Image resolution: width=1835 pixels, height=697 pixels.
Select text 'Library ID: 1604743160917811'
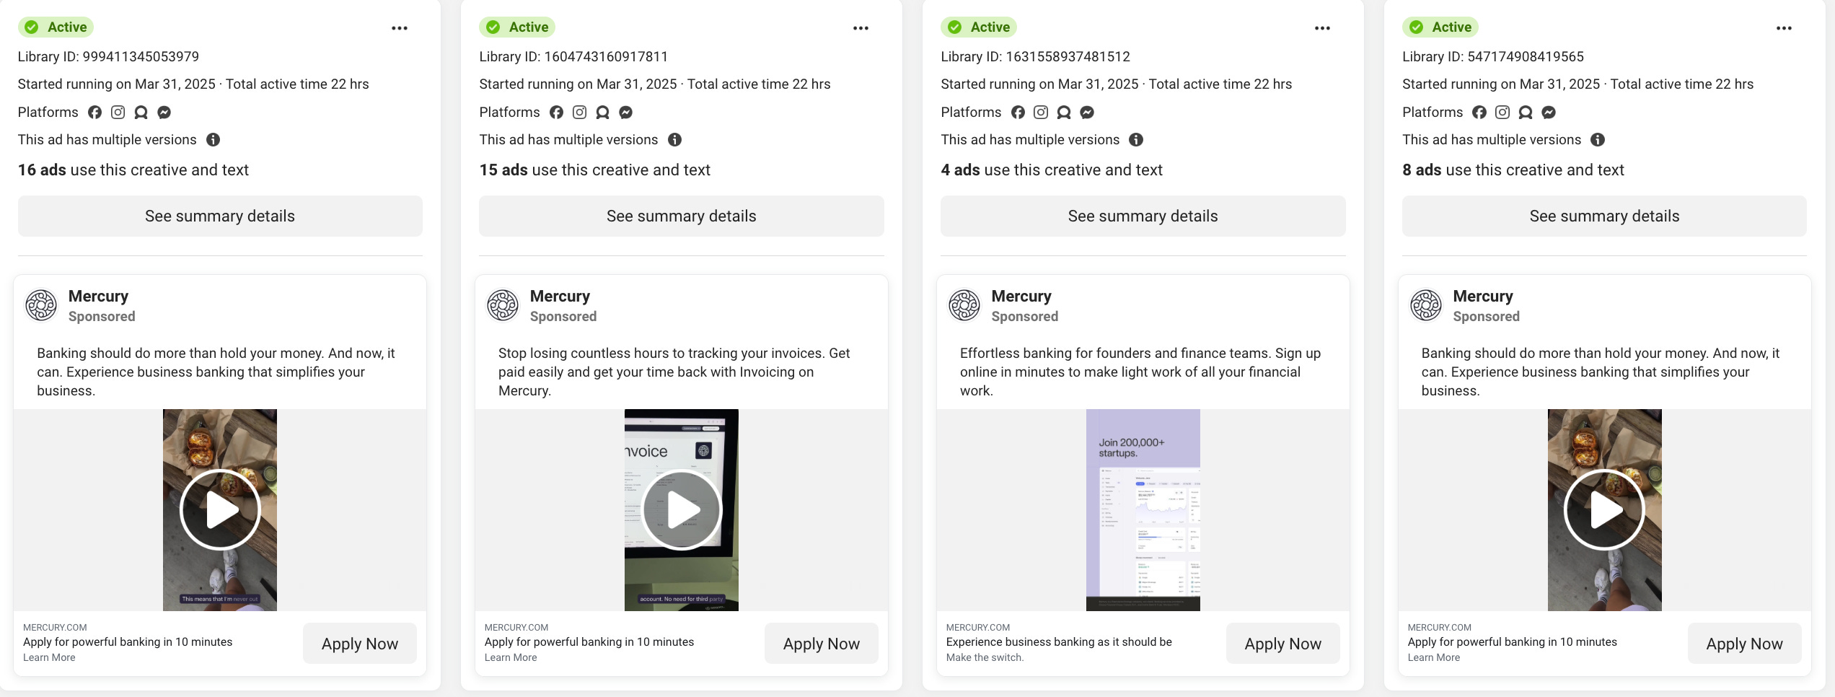click(573, 56)
